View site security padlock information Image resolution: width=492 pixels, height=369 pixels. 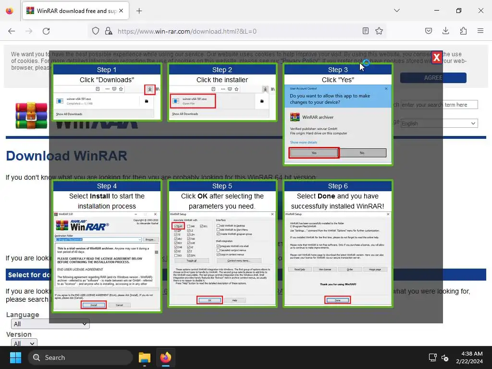coord(109,31)
